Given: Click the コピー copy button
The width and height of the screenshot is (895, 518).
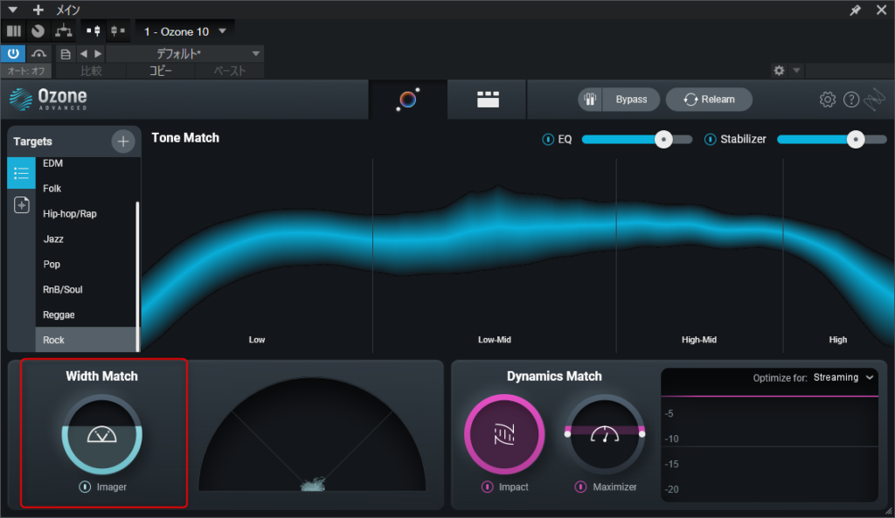Looking at the screenshot, I should pyautogui.click(x=160, y=71).
